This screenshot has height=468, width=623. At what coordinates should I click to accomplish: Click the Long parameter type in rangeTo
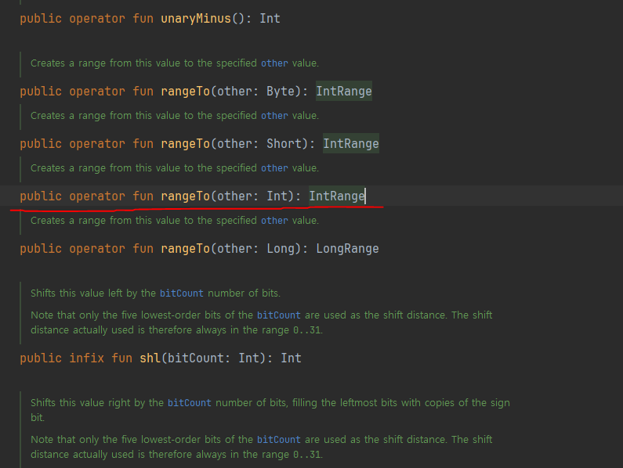coord(280,249)
